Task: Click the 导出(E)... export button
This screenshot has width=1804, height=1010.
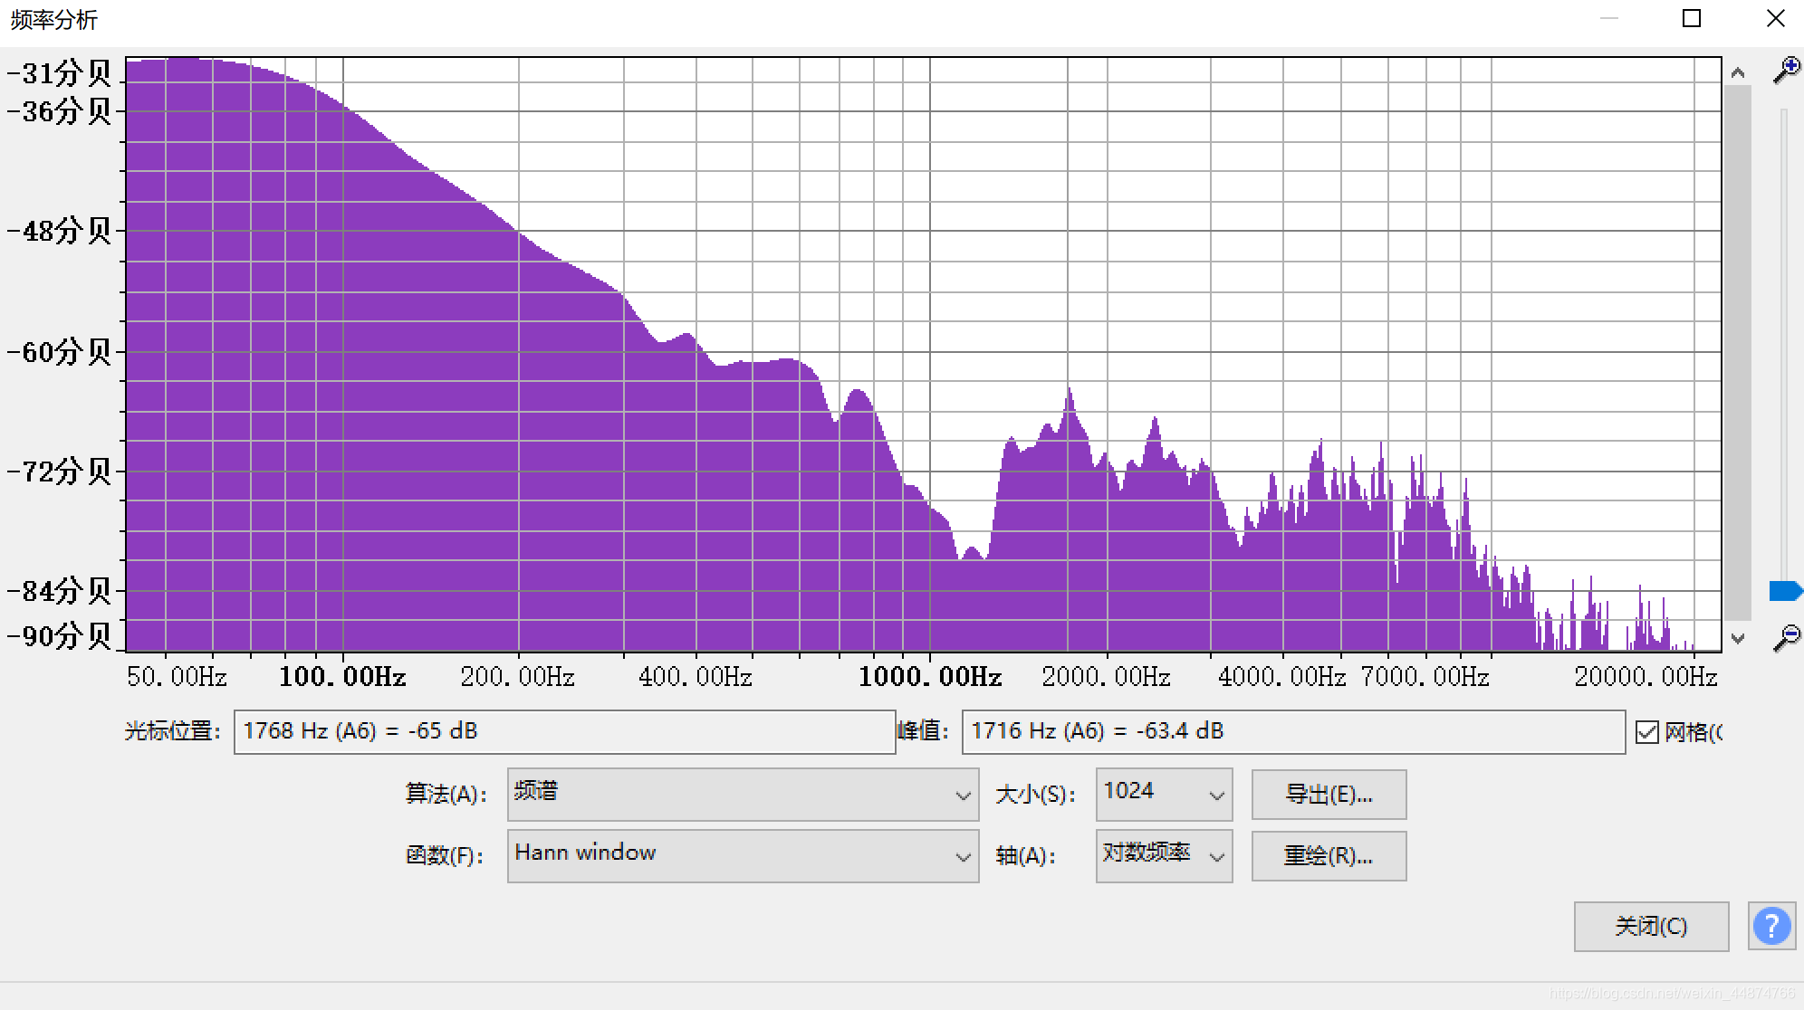Action: tap(1329, 795)
